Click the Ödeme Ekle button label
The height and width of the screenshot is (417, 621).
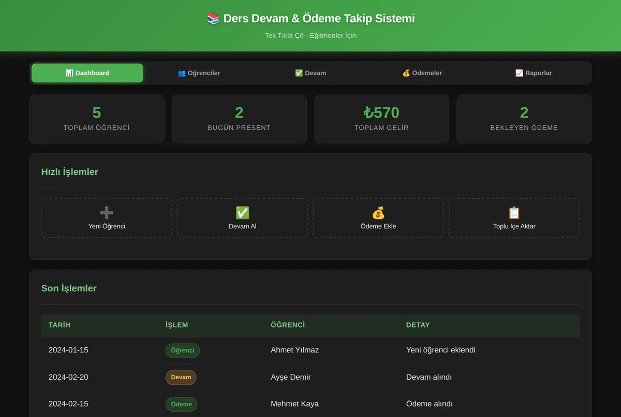(x=378, y=226)
